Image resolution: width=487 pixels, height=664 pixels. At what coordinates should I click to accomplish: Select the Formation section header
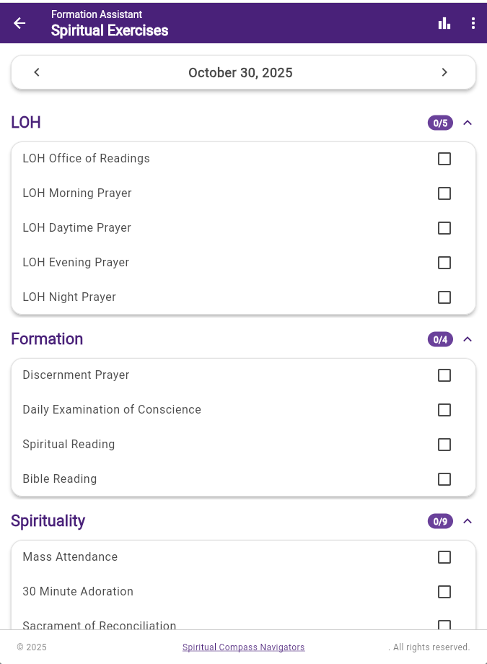pyautogui.click(x=47, y=339)
